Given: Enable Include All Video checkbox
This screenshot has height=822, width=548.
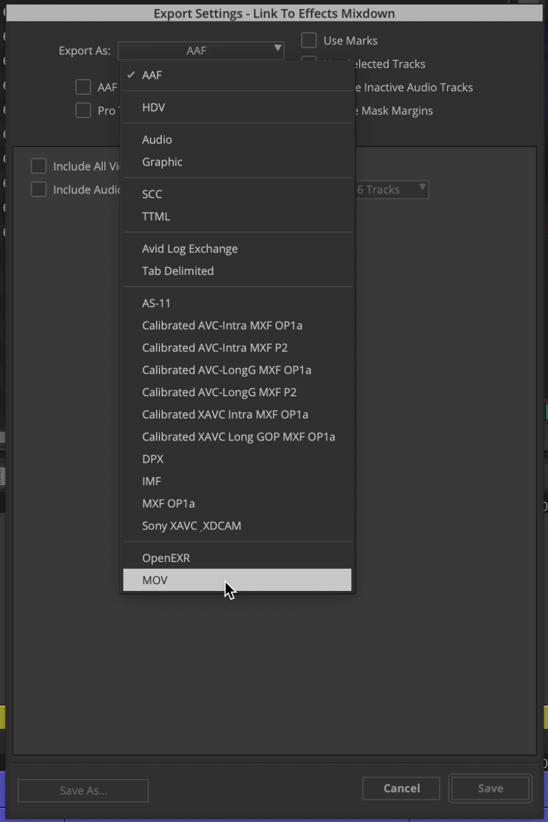Looking at the screenshot, I should (39, 166).
